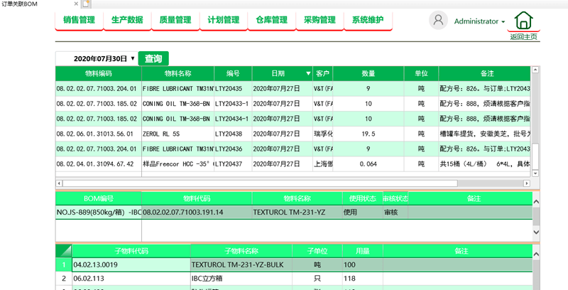568x290 pixels.
Task: Click TEXTUROL TM-231-YZ name cell
Action: click(297, 213)
